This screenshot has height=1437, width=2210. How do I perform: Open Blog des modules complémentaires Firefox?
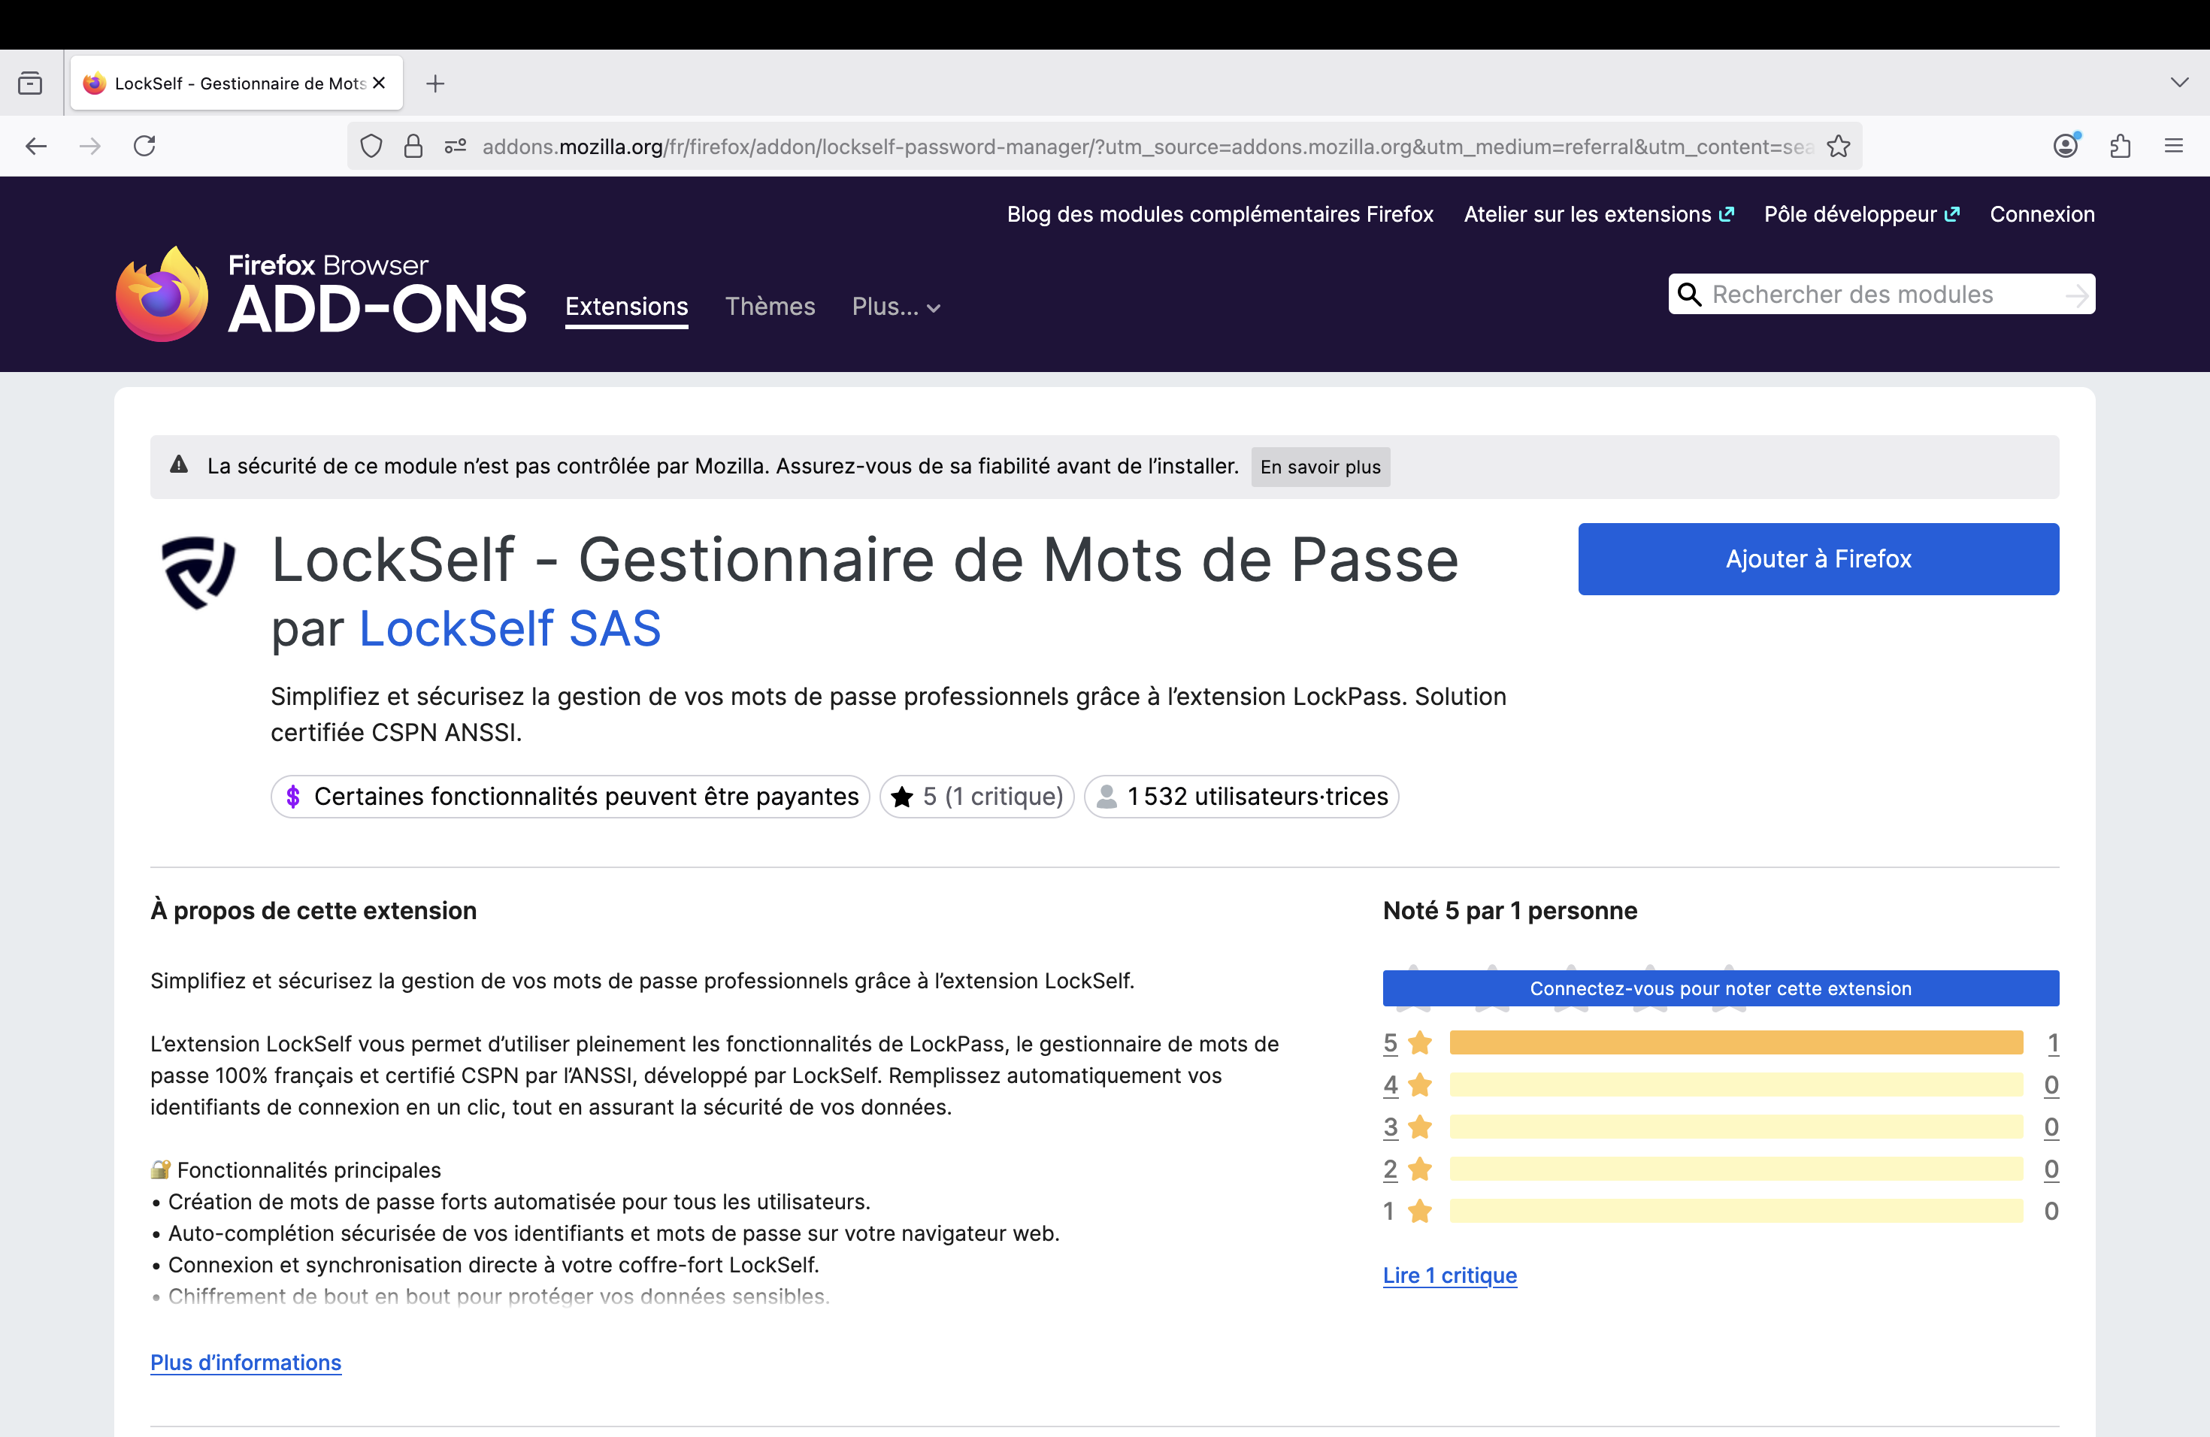[1220, 214]
